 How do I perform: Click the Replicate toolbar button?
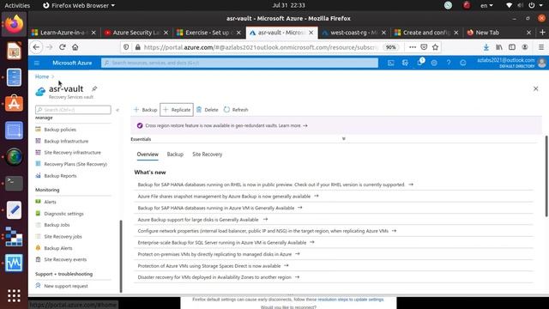177,110
